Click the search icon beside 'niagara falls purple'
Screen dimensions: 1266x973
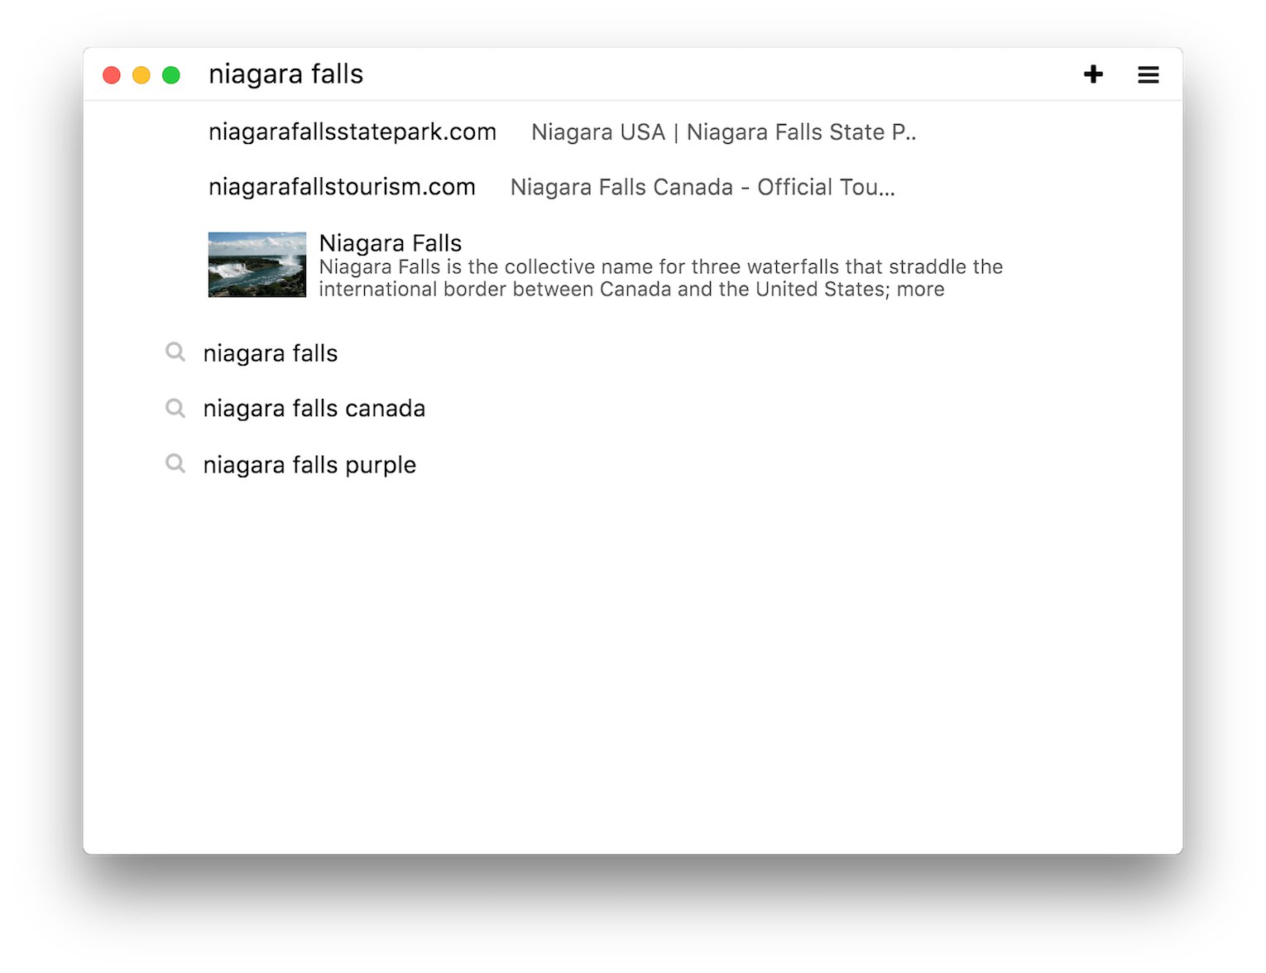175,463
